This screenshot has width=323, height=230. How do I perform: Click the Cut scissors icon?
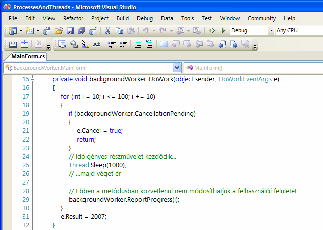[x=107, y=31]
